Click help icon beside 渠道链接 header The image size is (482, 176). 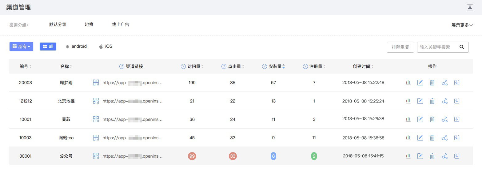(x=121, y=66)
